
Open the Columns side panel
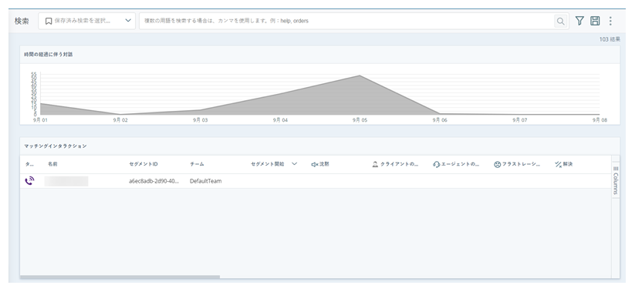coord(616,180)
